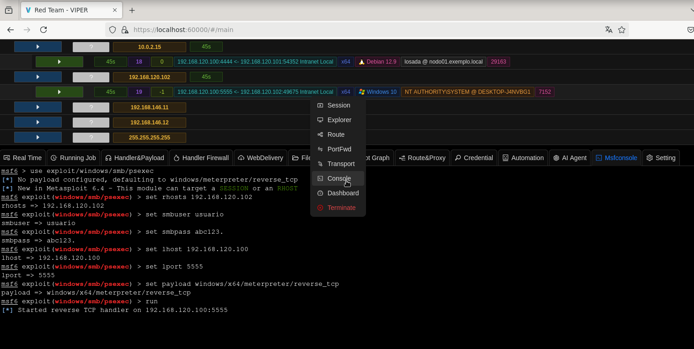Expand host 192.168.120.102 blue arrow button
The image size is (694, 349).
[x=38, y=77]
